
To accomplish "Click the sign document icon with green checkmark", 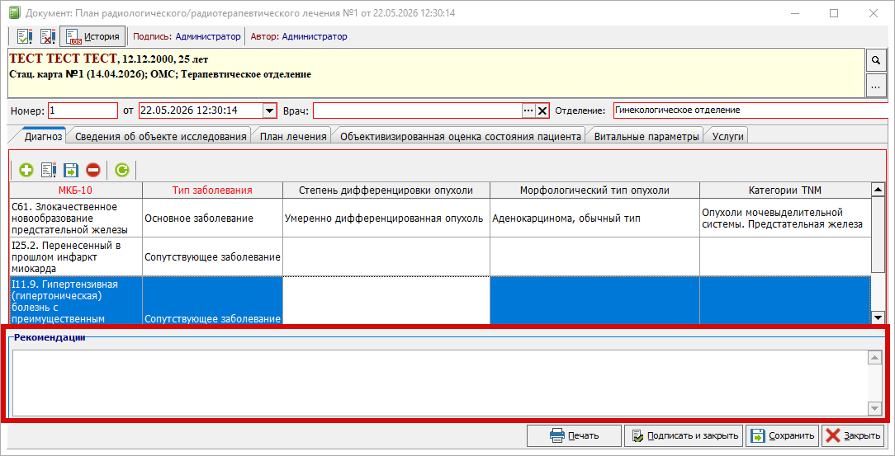I will 24,37.
